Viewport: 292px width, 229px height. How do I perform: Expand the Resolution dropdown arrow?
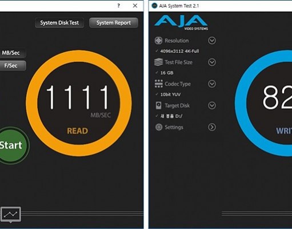(x=212, y=41)
